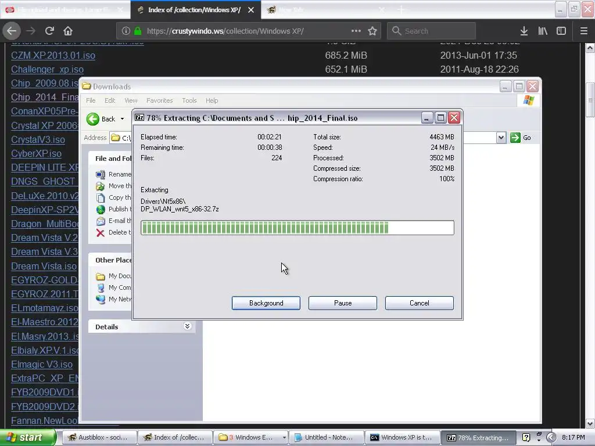Screen dimensions: 595x446
Task: Click Move this file task icon
Action: click(x=100, y=186)
